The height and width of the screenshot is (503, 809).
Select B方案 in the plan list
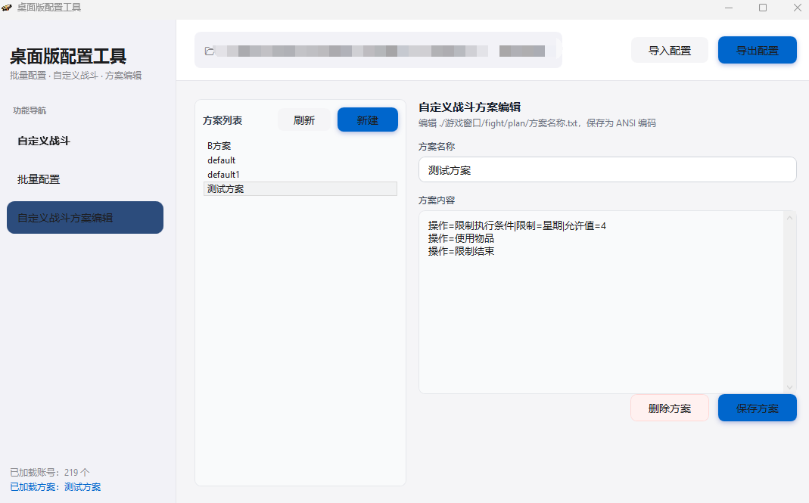coord(219,145)
